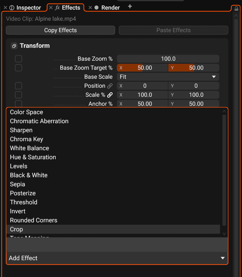Choose the Hue & Saturation effect

pyautogui.click(x=113, y=157)
